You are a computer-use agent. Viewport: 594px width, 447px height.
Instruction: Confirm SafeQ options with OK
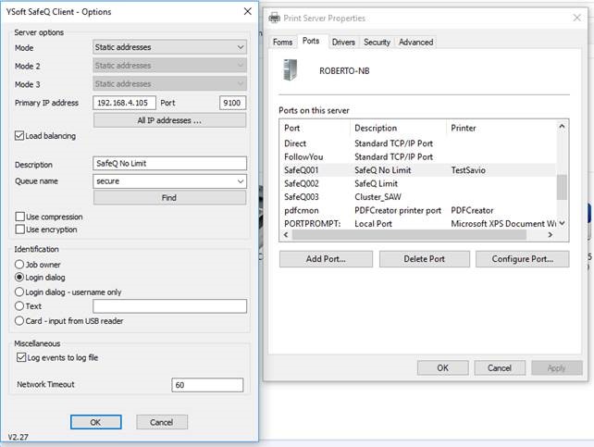coord(96,422)
